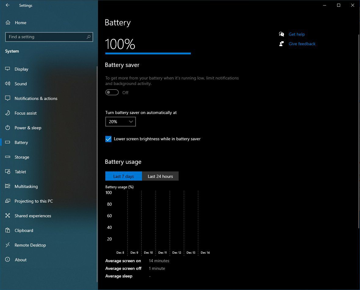360x290 pixels.
Task: Click the search magnifier icon
Action: coord(88,37)
